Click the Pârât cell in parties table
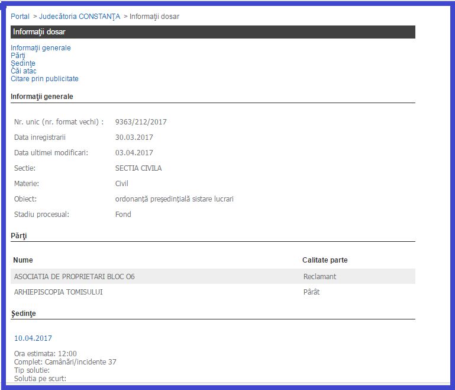 pos(311,292)
